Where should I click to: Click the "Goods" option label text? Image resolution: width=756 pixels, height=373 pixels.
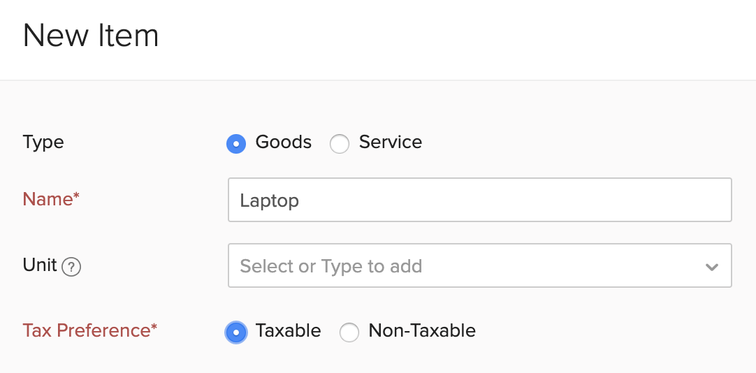click(x=283, y=142)
